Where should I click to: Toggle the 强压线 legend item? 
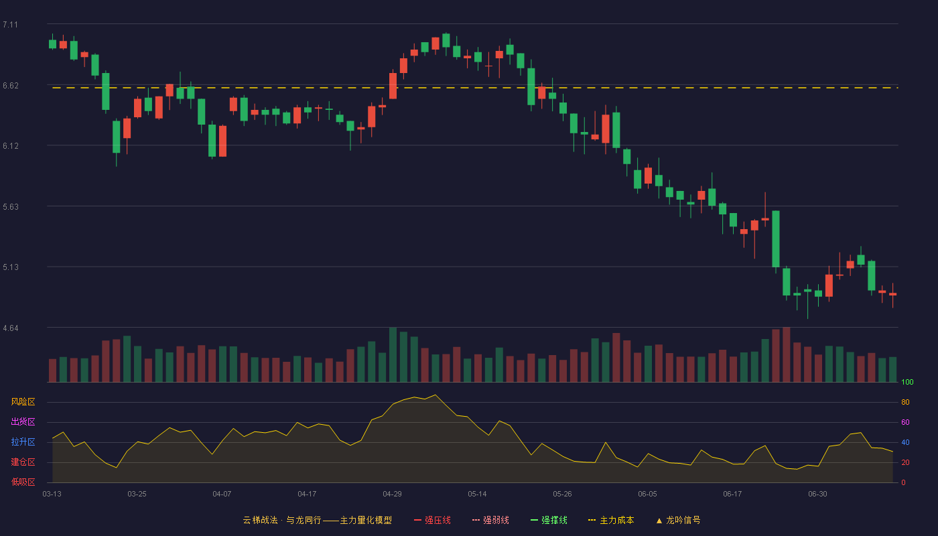click(x=432, y=520)
